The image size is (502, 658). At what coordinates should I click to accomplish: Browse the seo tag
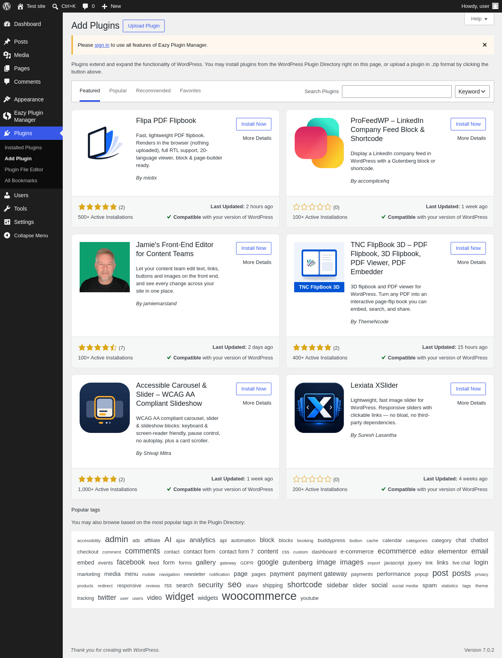(x=235, y=585)
